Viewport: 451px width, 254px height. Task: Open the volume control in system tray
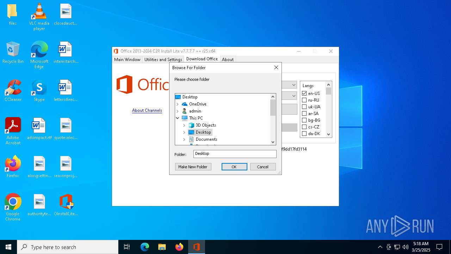pos(406,247)
